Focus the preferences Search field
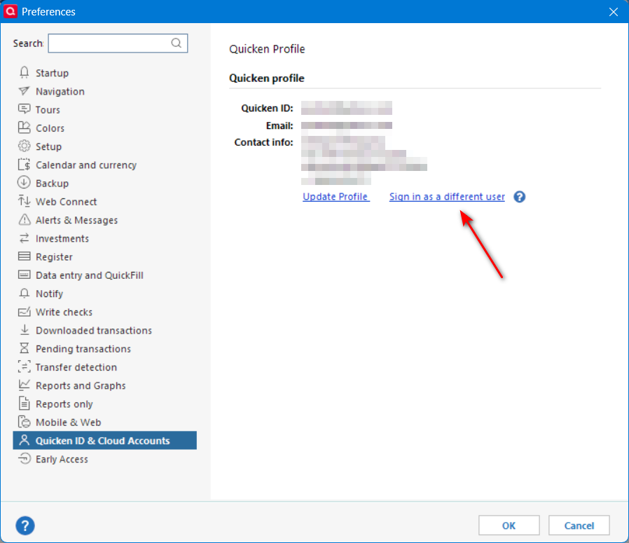The image size is (629, 543). pyautogui.click(x=118, y=43)
